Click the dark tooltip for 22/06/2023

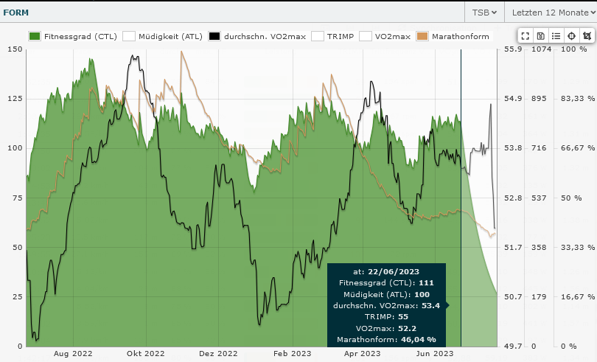pos(387,304)
